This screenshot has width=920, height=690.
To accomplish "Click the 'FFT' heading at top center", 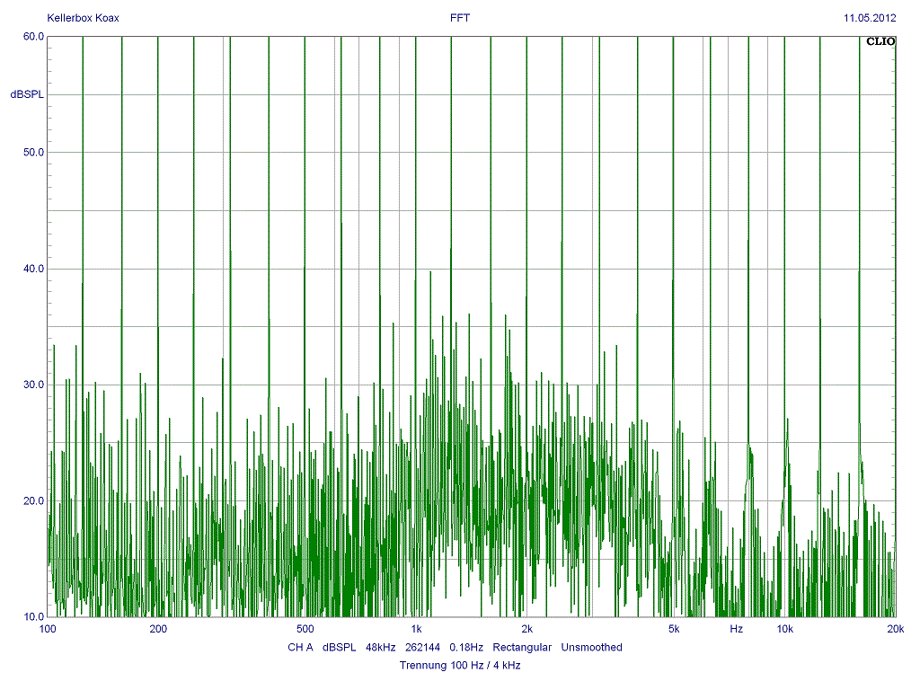I will click(x=460, y=18).
